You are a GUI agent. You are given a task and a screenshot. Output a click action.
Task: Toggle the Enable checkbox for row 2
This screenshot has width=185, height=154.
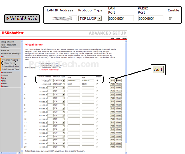pos(98,84)
